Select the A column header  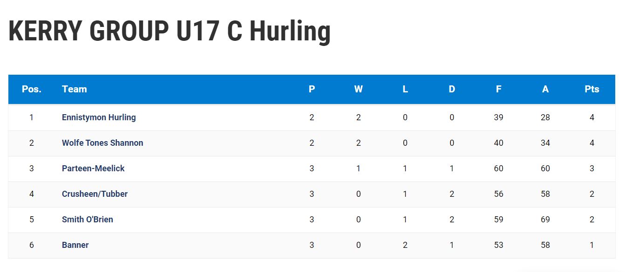tap(545, 89)
